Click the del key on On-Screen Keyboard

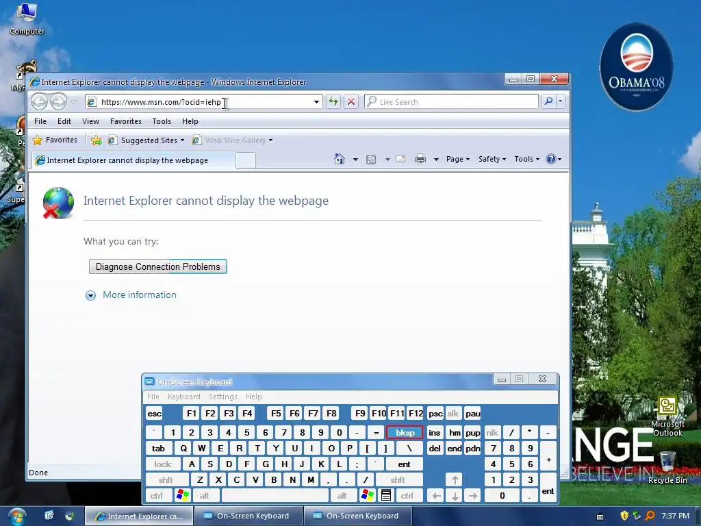coord(435,448)
